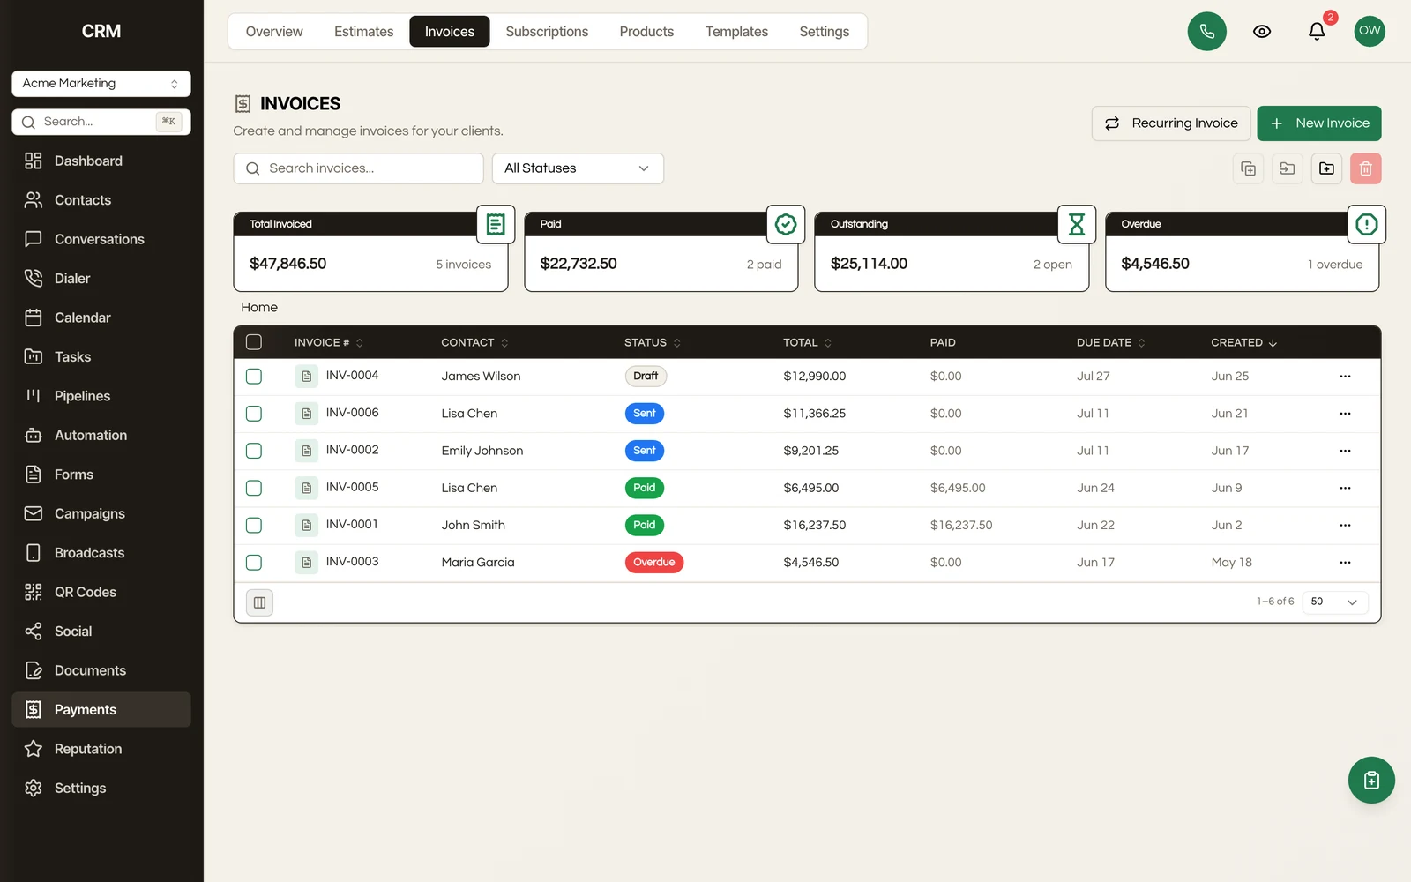Click the document icon for INV-0003
The width and height of the screenshot is (1411, 882).
point(306,563)
